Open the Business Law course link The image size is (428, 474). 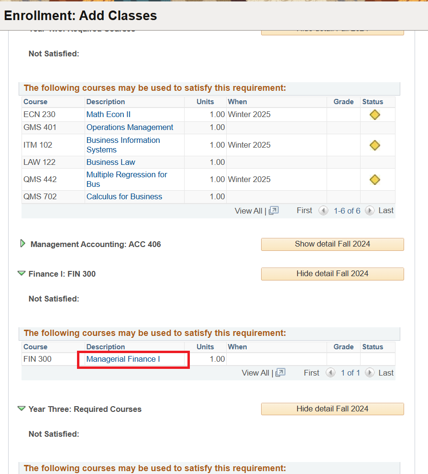click(110, 162)
